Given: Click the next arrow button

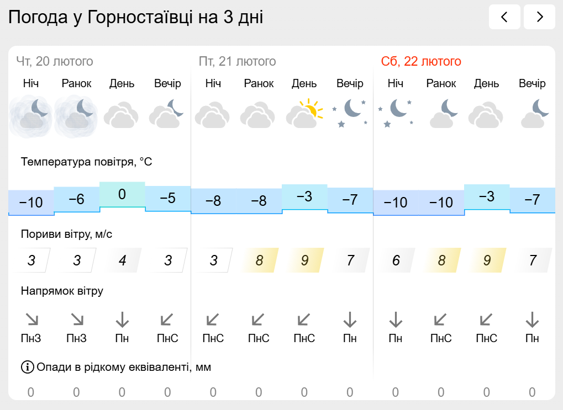Looking at the screenshot, I should pos(539,17).
